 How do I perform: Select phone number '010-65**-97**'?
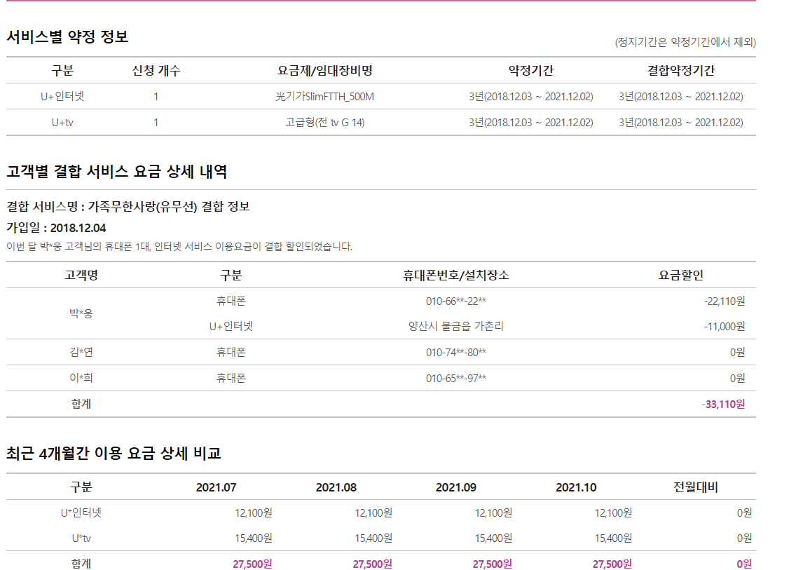click(x=455, y=379)
